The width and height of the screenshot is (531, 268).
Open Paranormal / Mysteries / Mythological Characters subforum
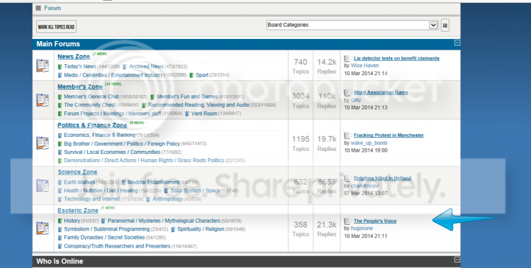click(164, 221)
